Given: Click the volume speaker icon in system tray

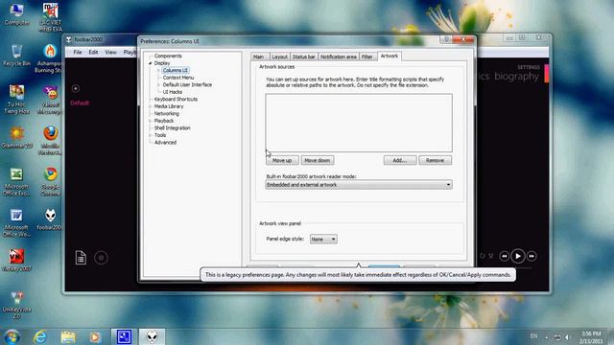Looking at the screenshot, I should (567, 336).
